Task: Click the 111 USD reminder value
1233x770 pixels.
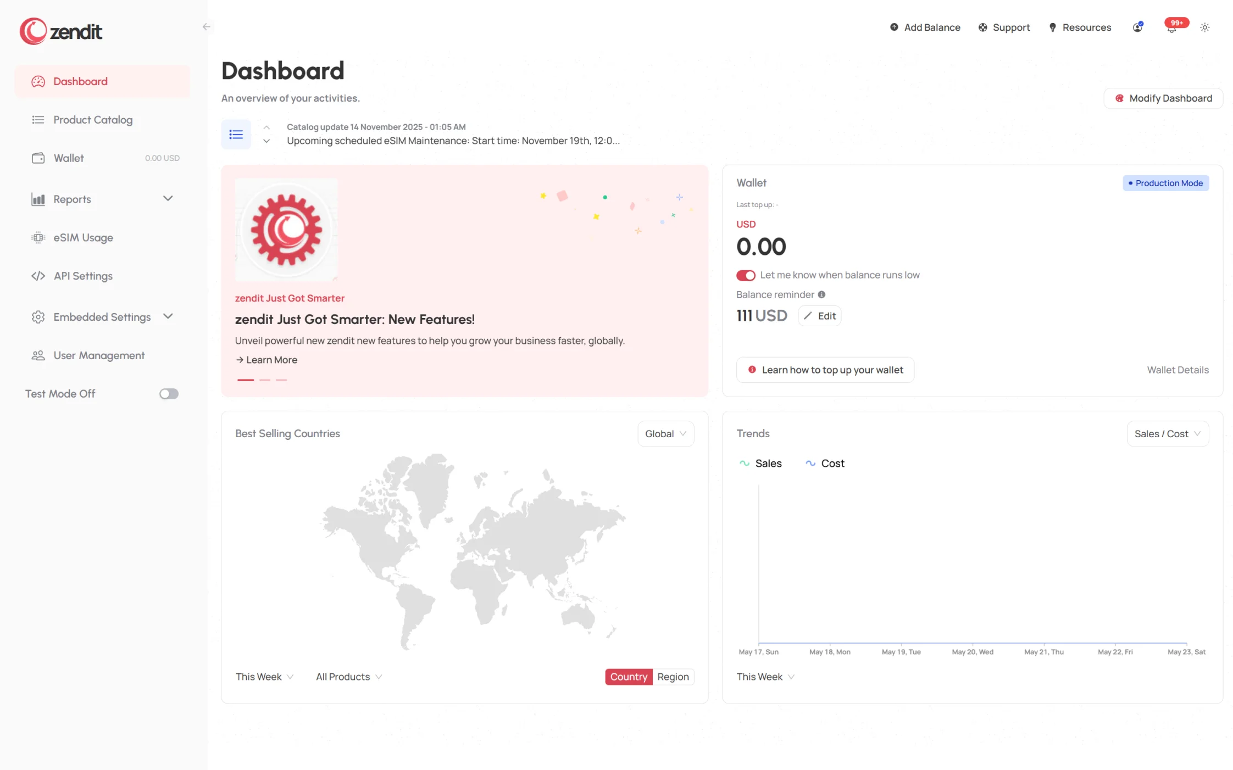Action: click(762, 316)
